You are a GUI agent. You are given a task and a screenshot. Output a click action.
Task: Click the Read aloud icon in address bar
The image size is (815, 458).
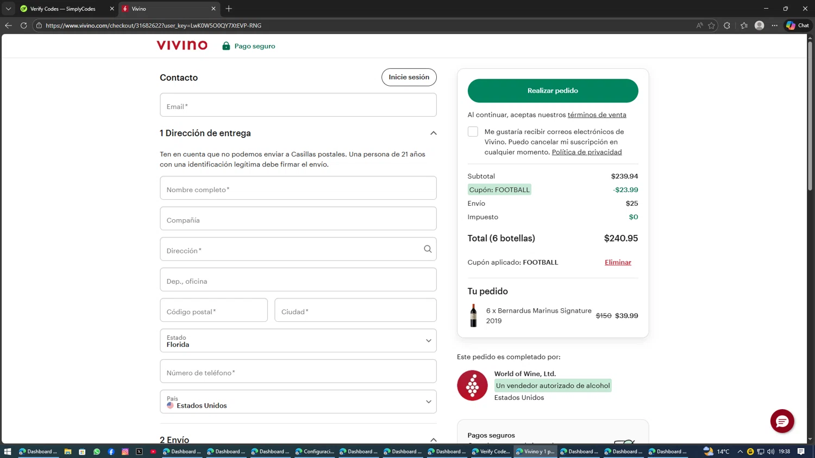tap(699, 26)
